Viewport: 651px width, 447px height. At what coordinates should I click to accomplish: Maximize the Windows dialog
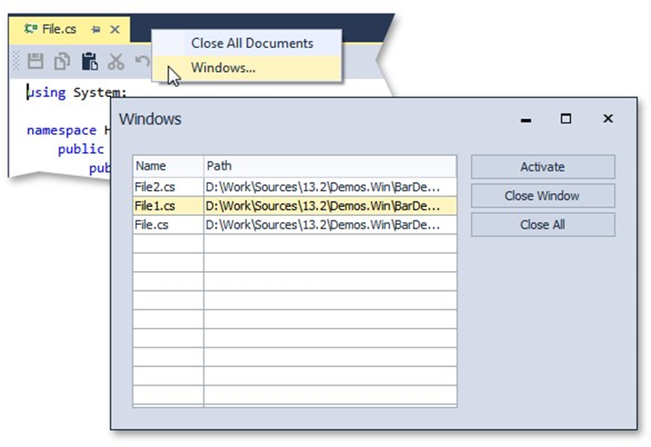pos(566,119)
